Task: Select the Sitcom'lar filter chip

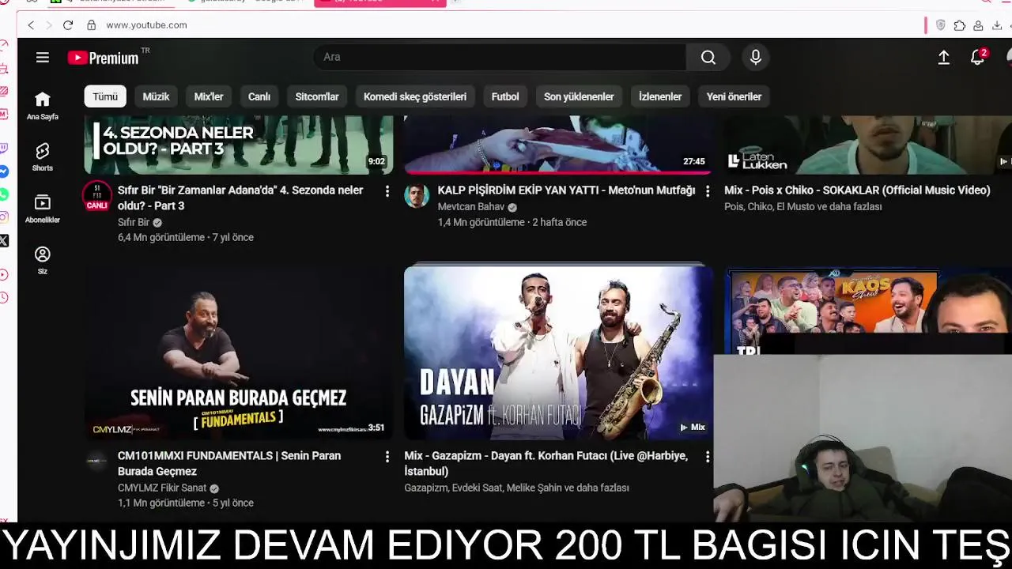Action: click(317, 96)
